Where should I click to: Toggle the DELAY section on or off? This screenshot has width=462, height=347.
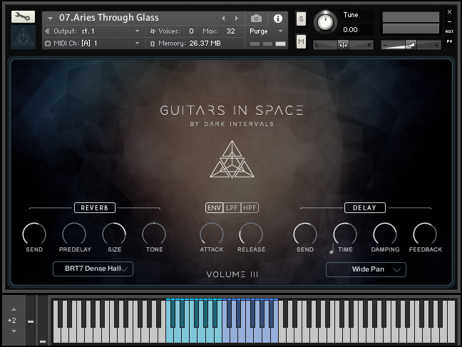tap(365, 207)
